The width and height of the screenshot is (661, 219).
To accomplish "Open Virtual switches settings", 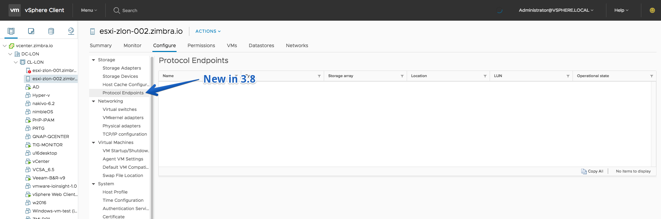I will [x=120, y=109].
